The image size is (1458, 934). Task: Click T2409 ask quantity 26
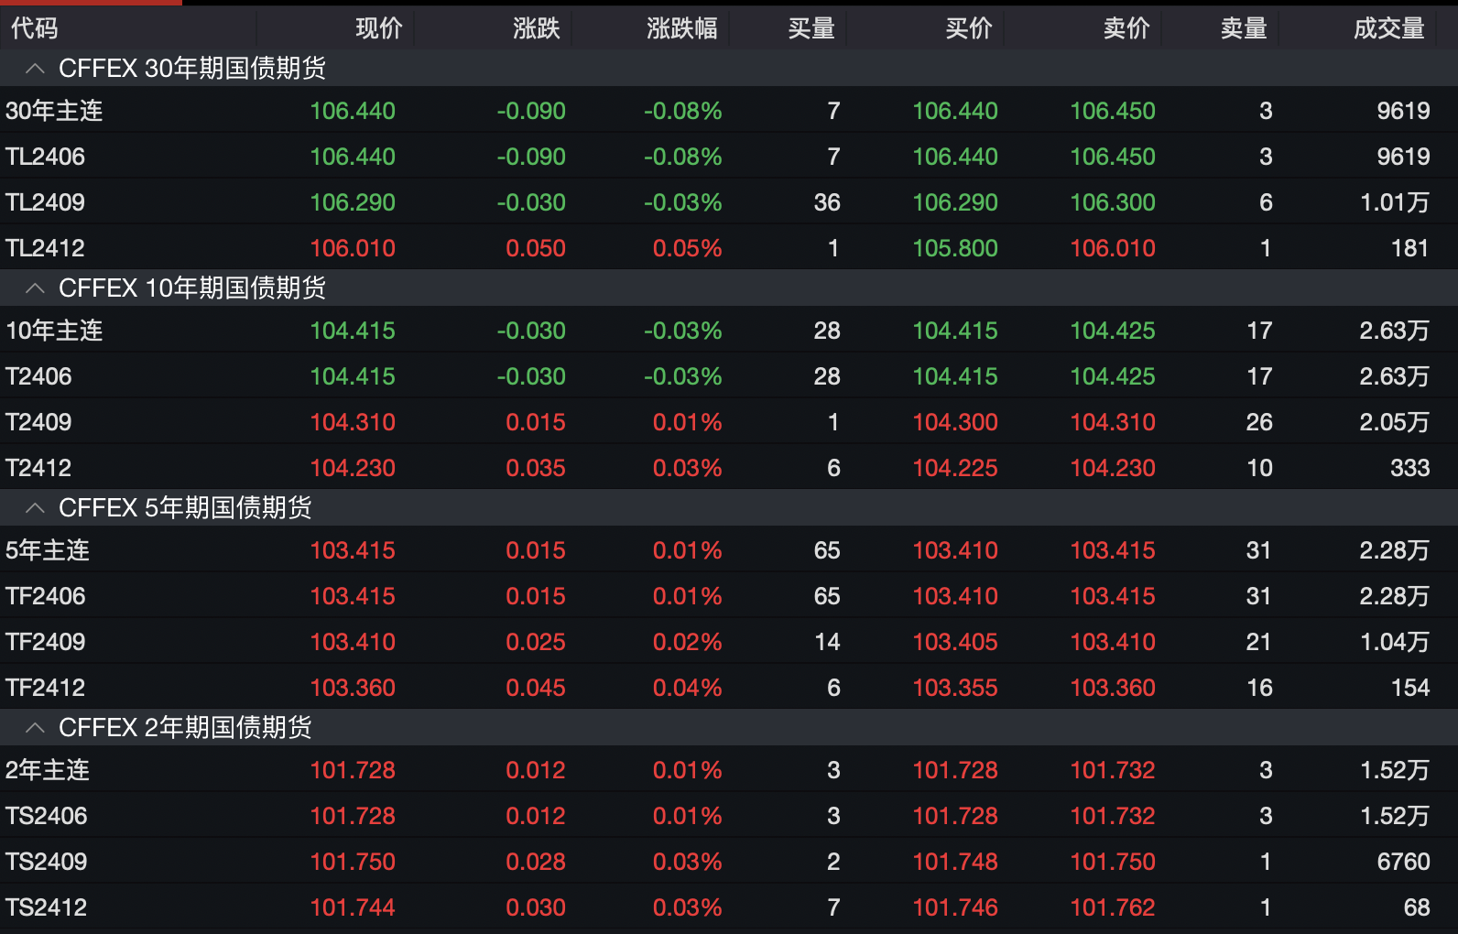(x=1259, y=422)
